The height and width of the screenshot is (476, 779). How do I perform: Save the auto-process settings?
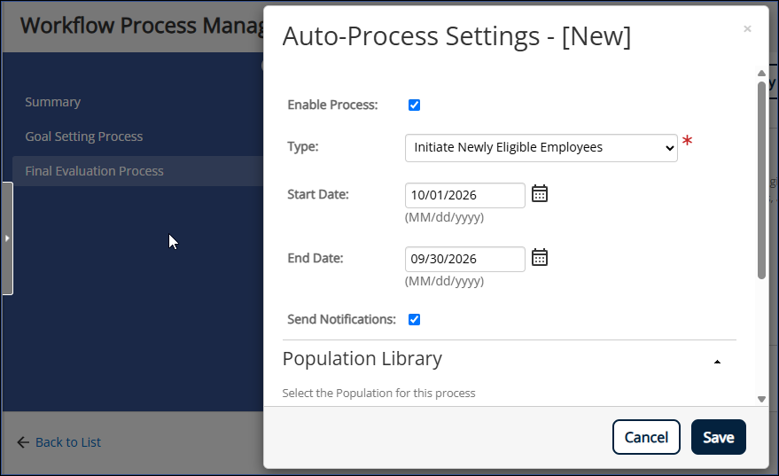(x=719, y=437)
